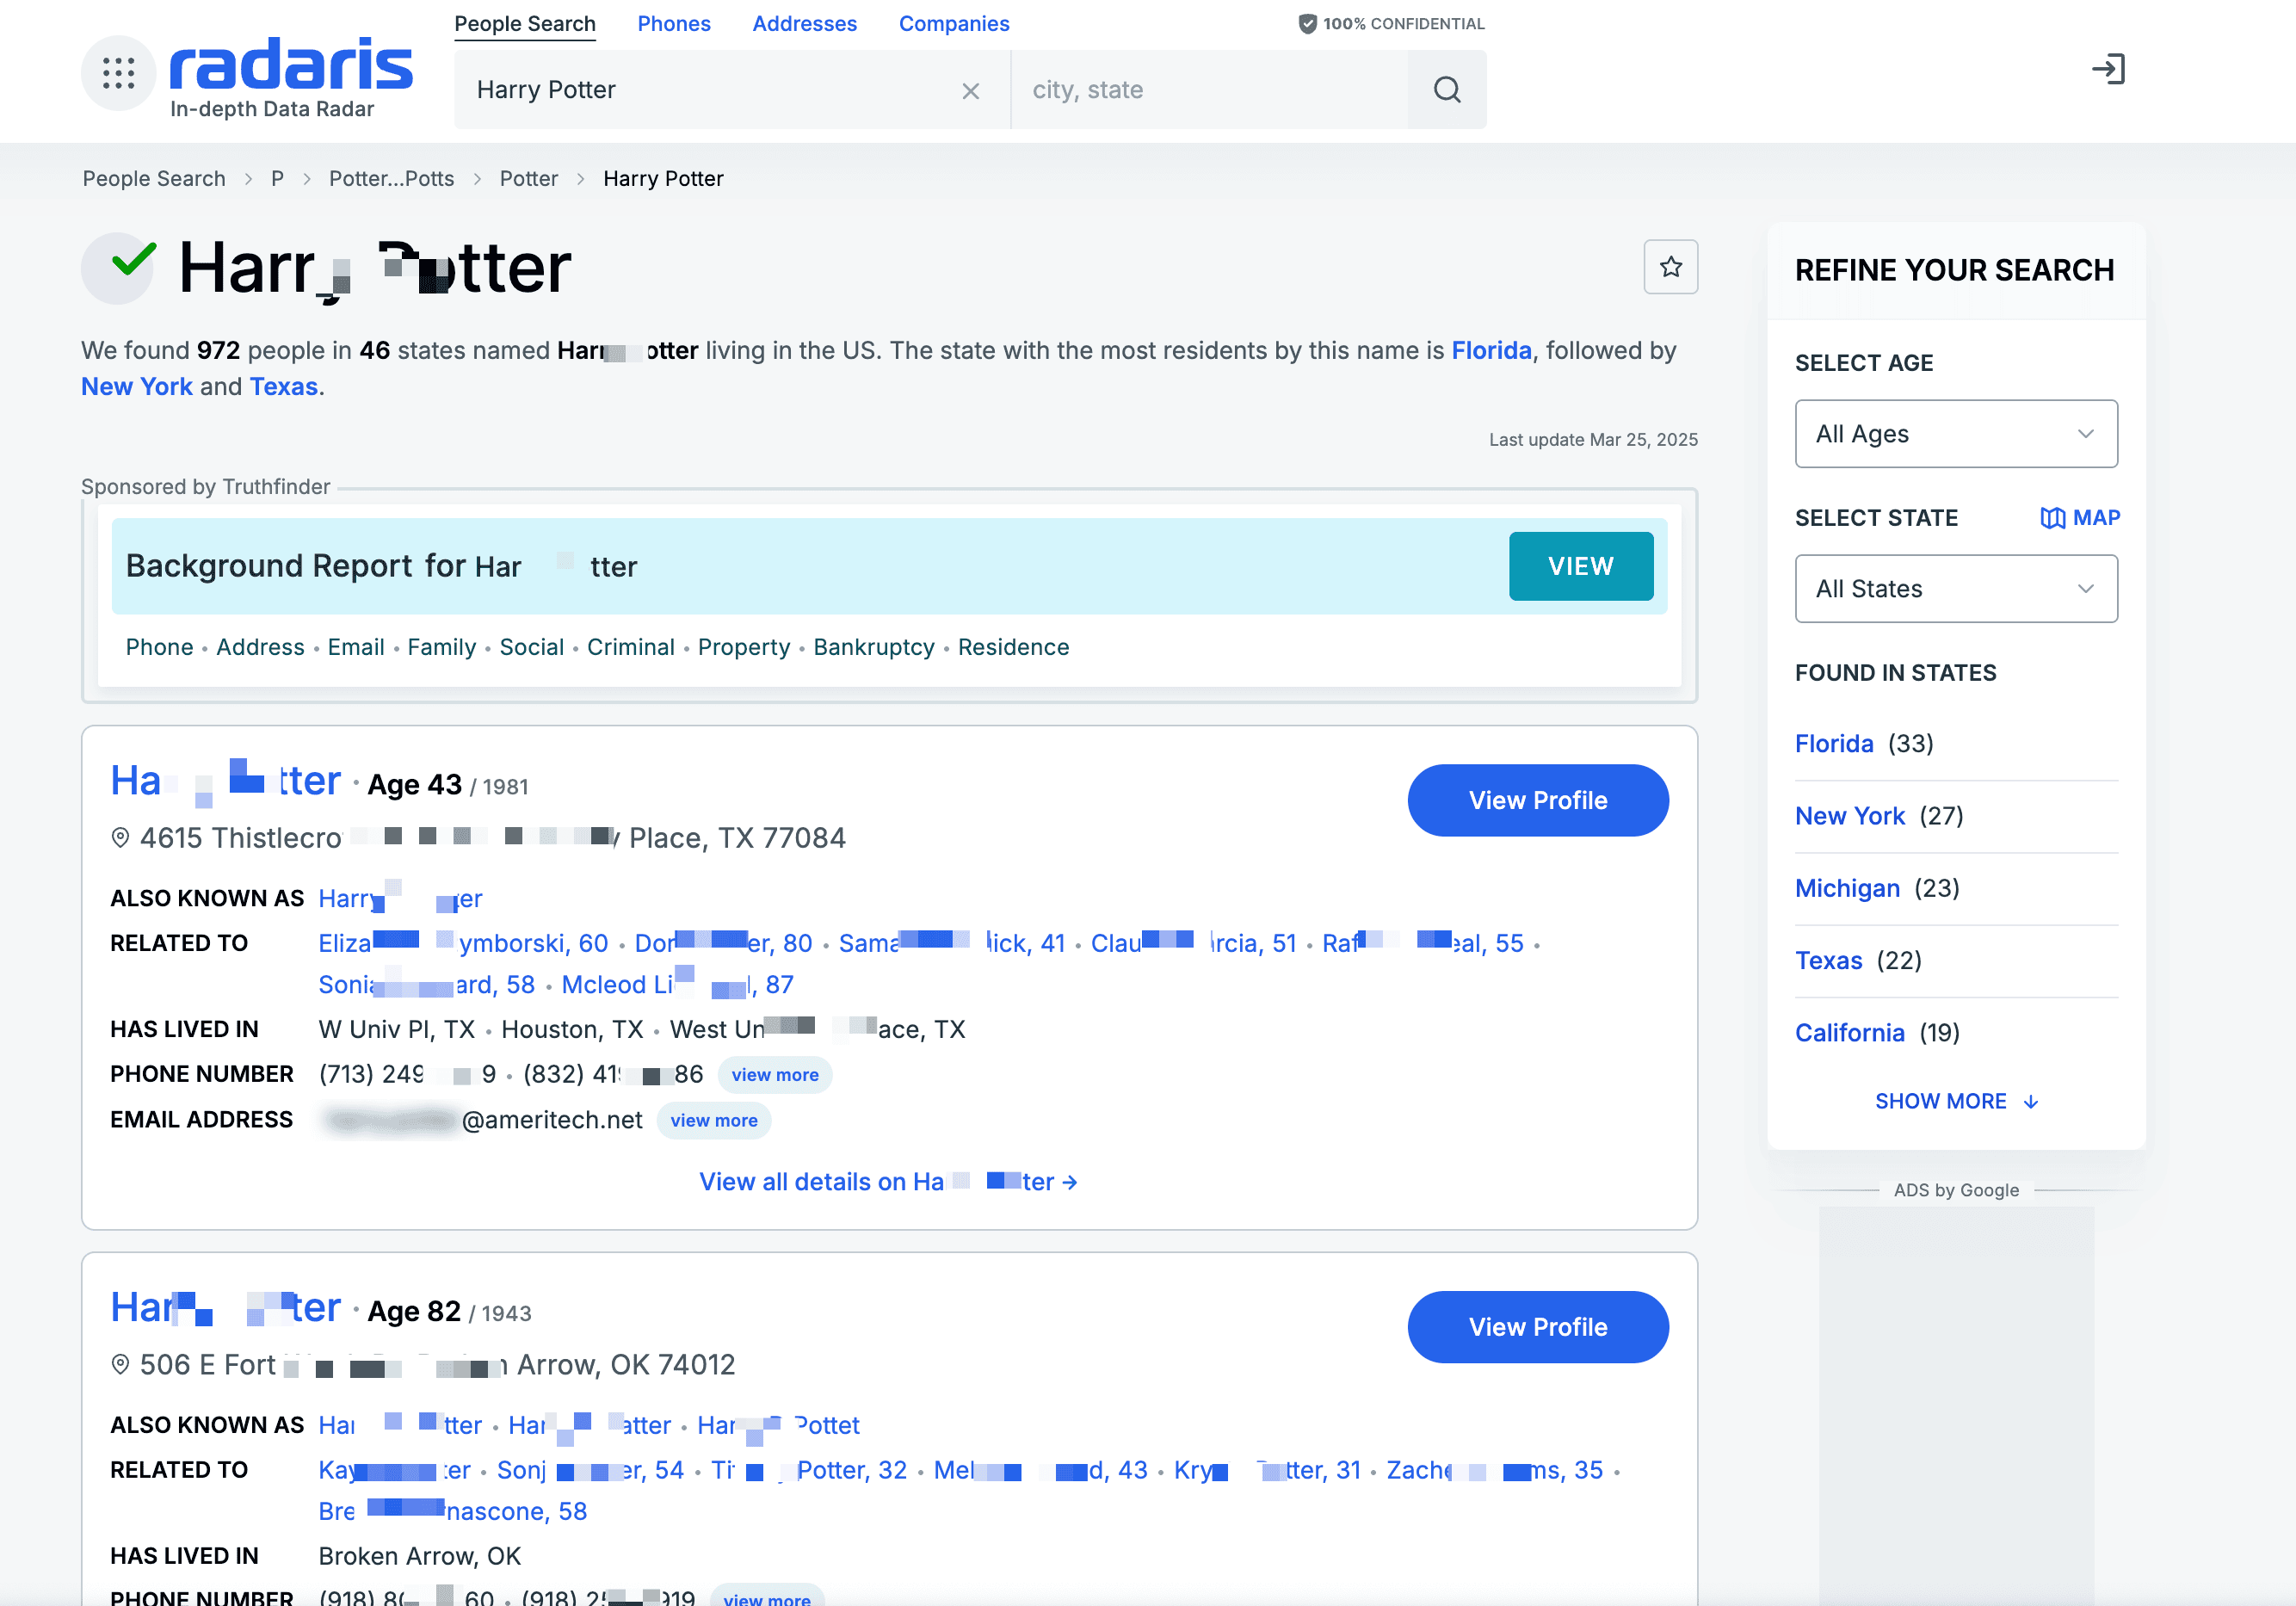This screenshot has height=1606, width=2296.
Task: Click view more next to phone numbers
Action: coord(774,1075)
